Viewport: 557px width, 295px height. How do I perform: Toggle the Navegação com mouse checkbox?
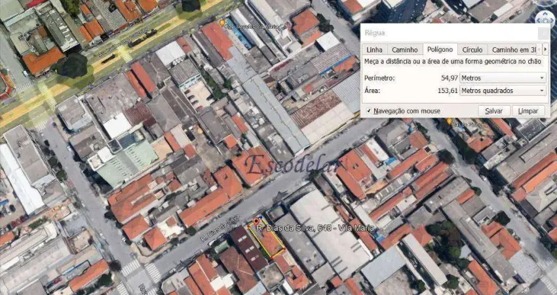click(x=369, y=111)
